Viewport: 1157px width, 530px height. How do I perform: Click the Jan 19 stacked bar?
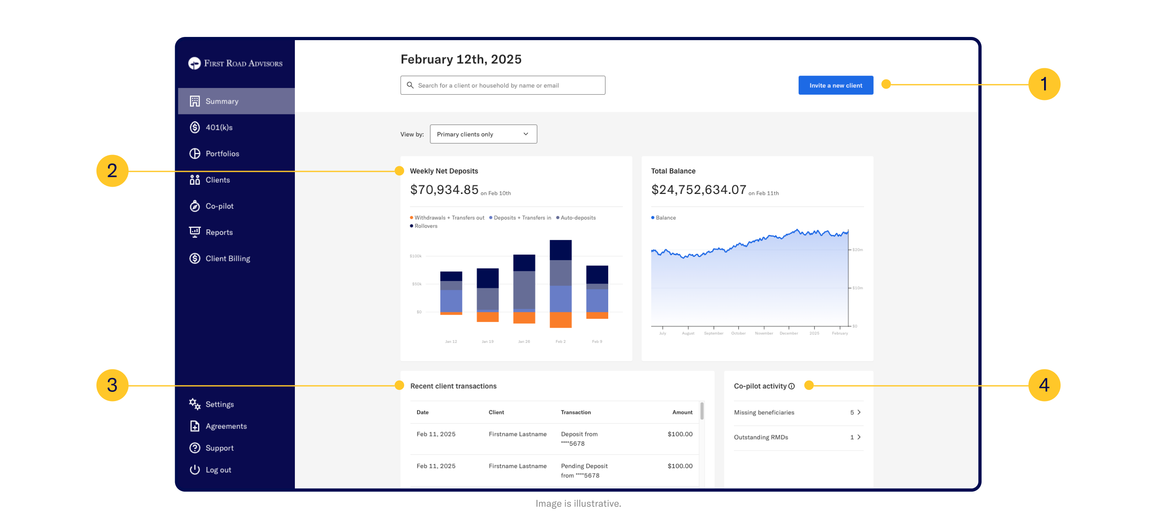tap(487, 295)
